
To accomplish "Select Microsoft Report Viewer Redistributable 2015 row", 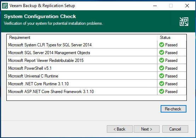I will click(96, 61).
